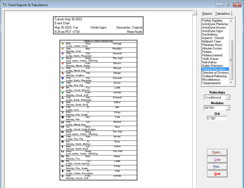This screenshot has height=188, width=244.
Task: Click the red Mars glyph in the Kuei row
Action: [x=62, y=63]
